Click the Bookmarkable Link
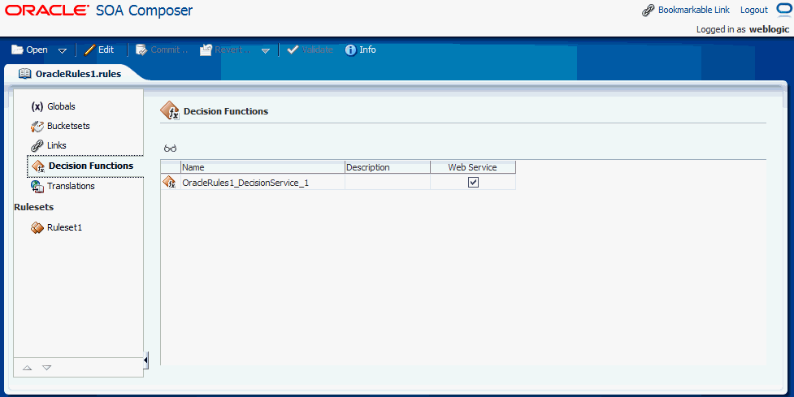The height and width of the screenshot is (397, 794). (694, 10)
